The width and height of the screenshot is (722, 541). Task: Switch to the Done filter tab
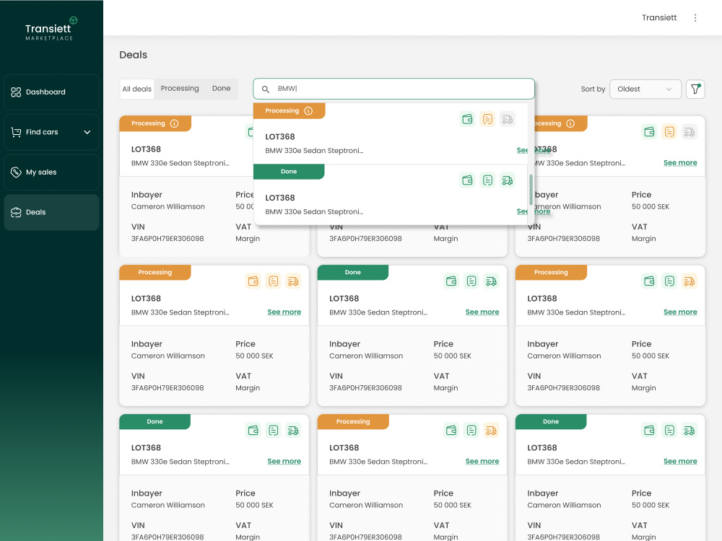pyautogui.click(x=221, y=88)
